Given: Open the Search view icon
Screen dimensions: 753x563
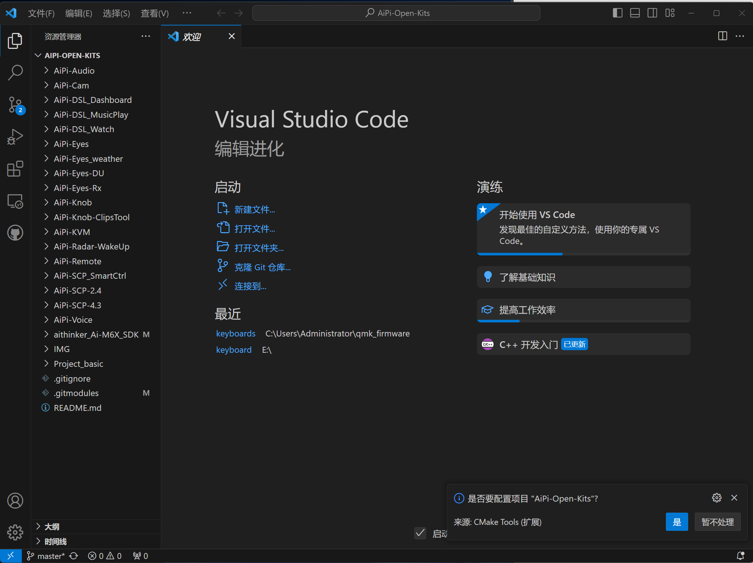Looking at the screenshot, I should click(x=15, y=73).
